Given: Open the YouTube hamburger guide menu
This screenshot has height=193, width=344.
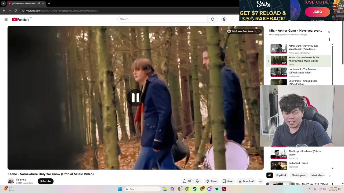Looking at the screenshot, I should coord(6,19).
